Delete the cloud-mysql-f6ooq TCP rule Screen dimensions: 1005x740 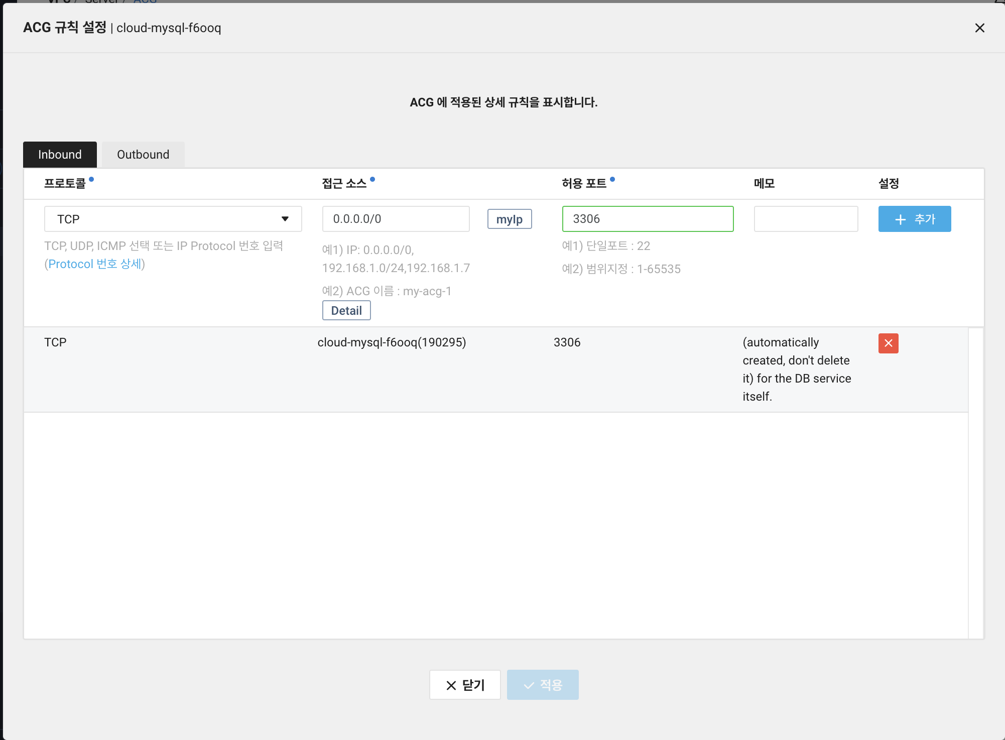[888, 343]
